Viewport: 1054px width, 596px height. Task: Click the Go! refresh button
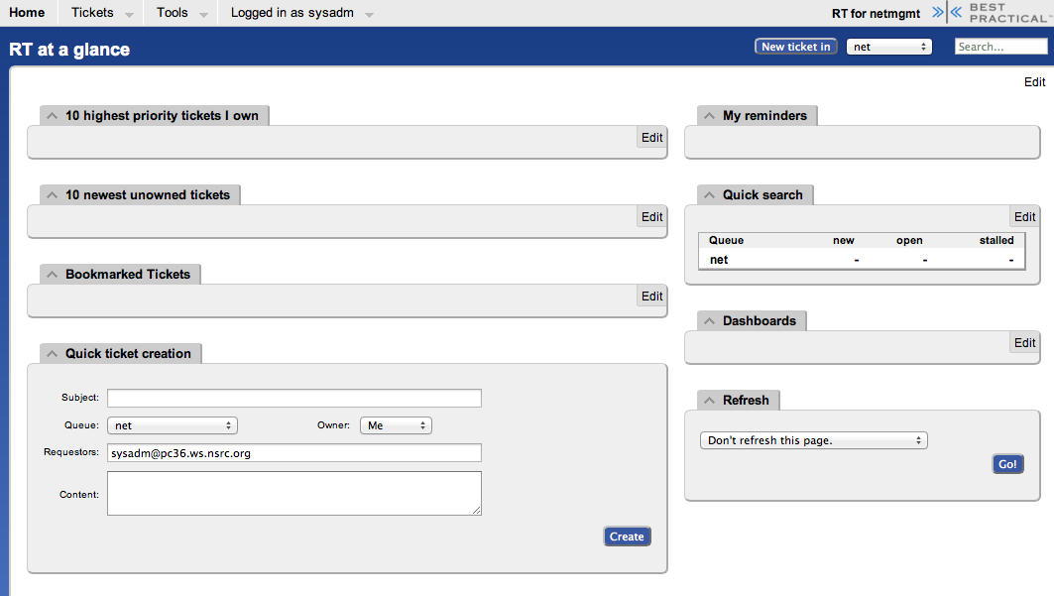coord(1007,464)
